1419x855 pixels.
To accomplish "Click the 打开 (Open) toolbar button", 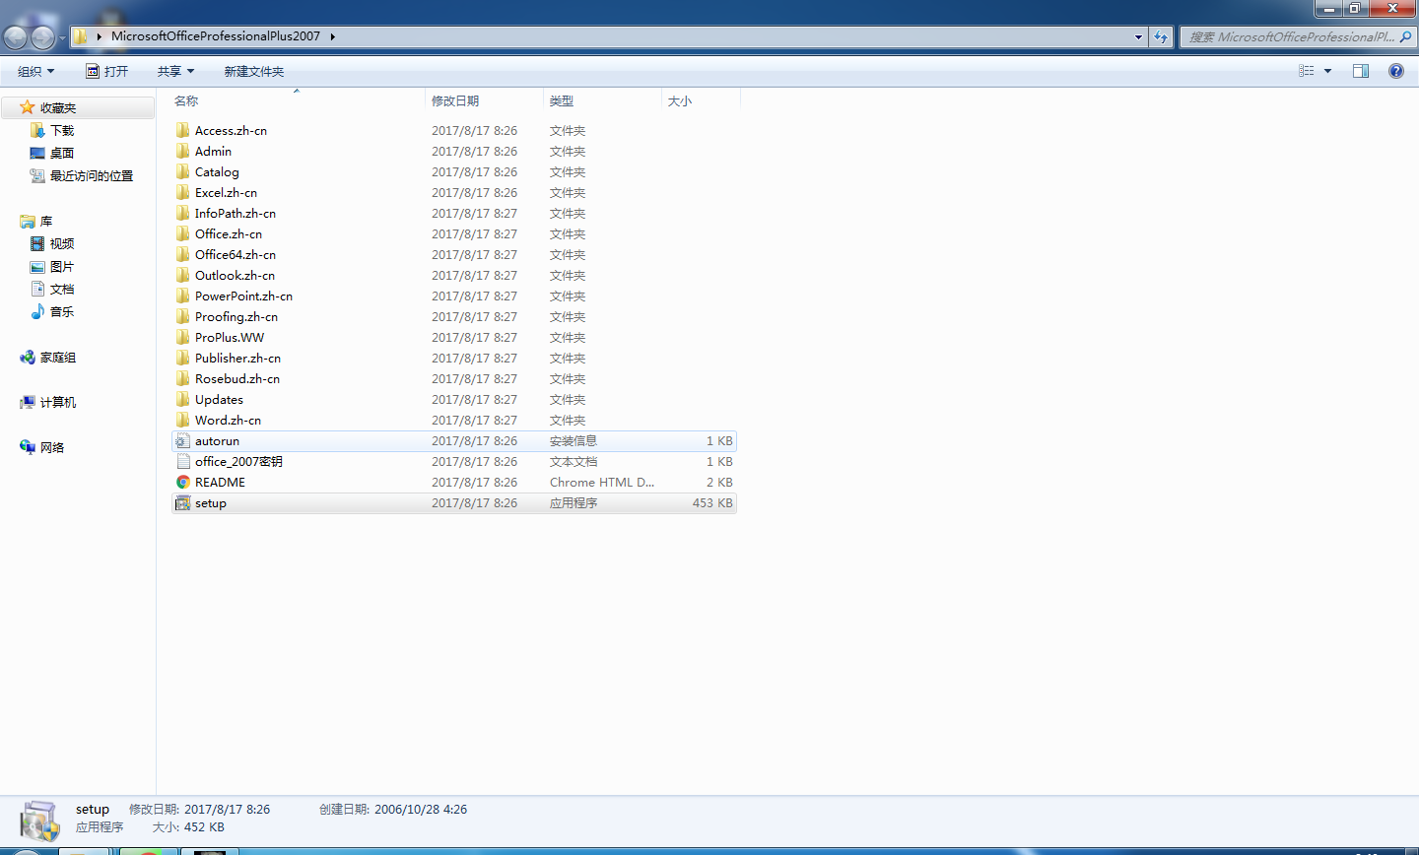I will point(106,71).
